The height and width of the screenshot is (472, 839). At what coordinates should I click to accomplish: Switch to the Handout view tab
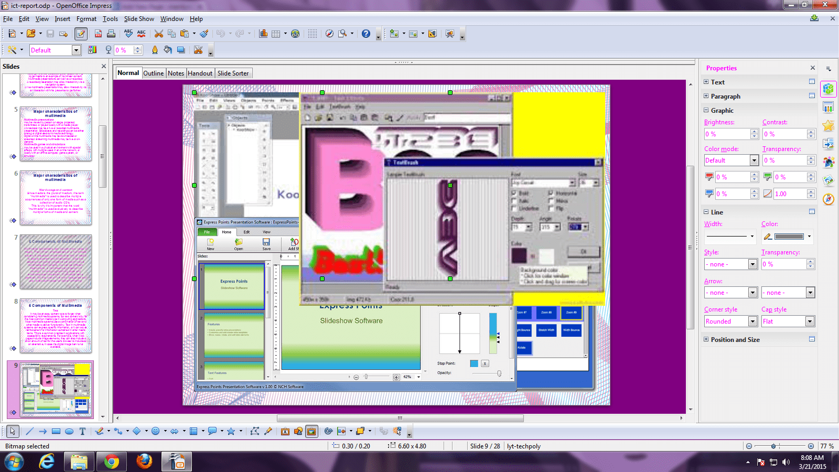[200, 73]
